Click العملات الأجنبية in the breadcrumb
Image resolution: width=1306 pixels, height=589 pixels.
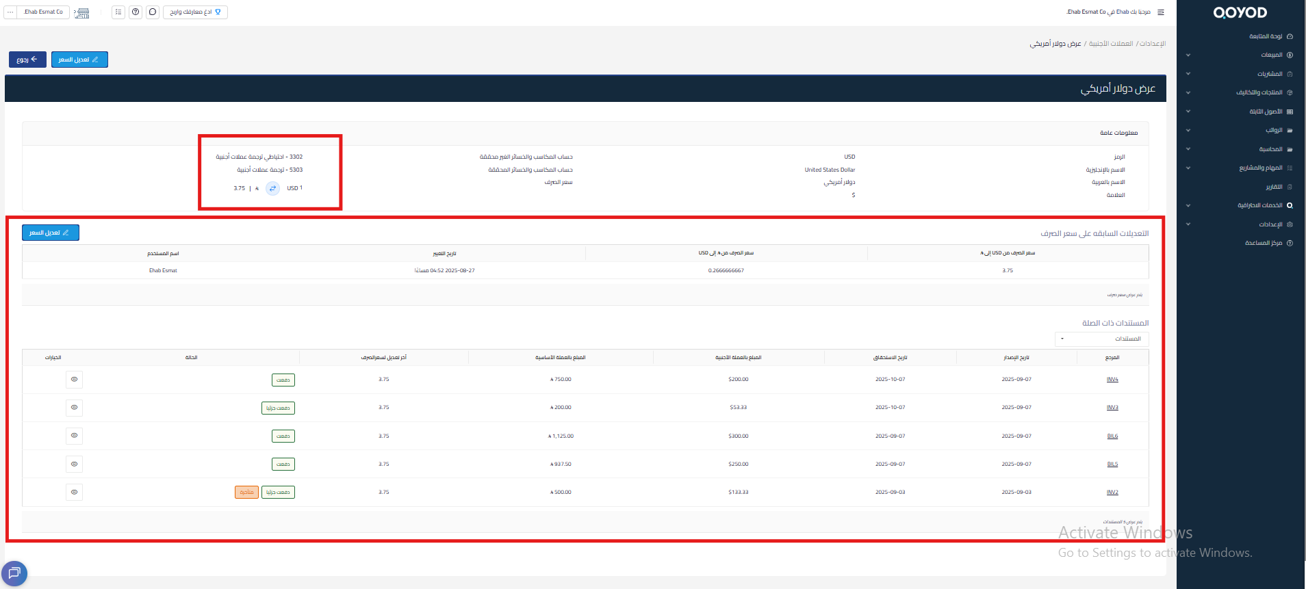[x=1111, y=43]
